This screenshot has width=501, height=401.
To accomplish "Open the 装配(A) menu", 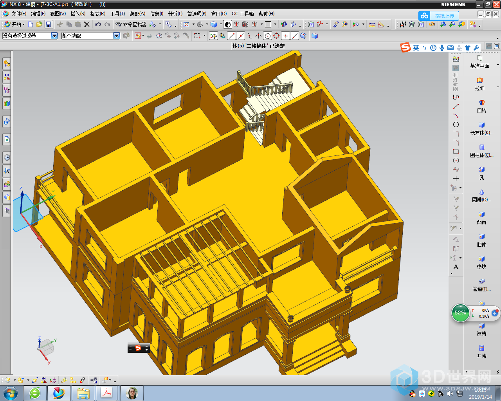I will (137, 14).
